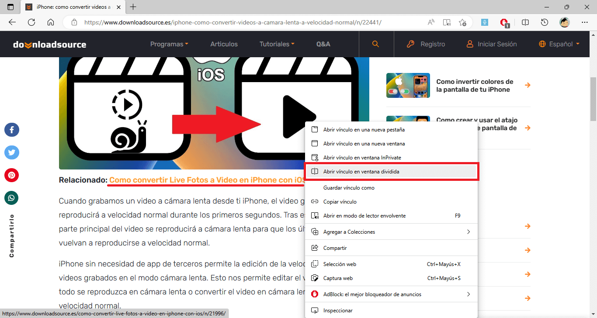Open a new tab with plus icon

[x=133, y=7]
